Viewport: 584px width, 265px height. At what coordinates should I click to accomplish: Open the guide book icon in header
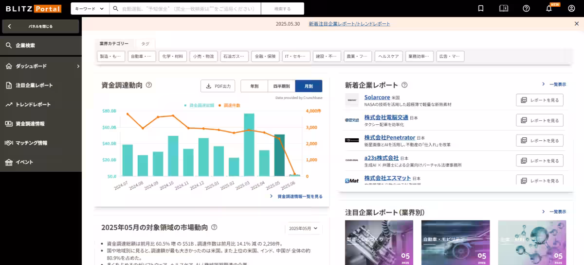point(503,8)
